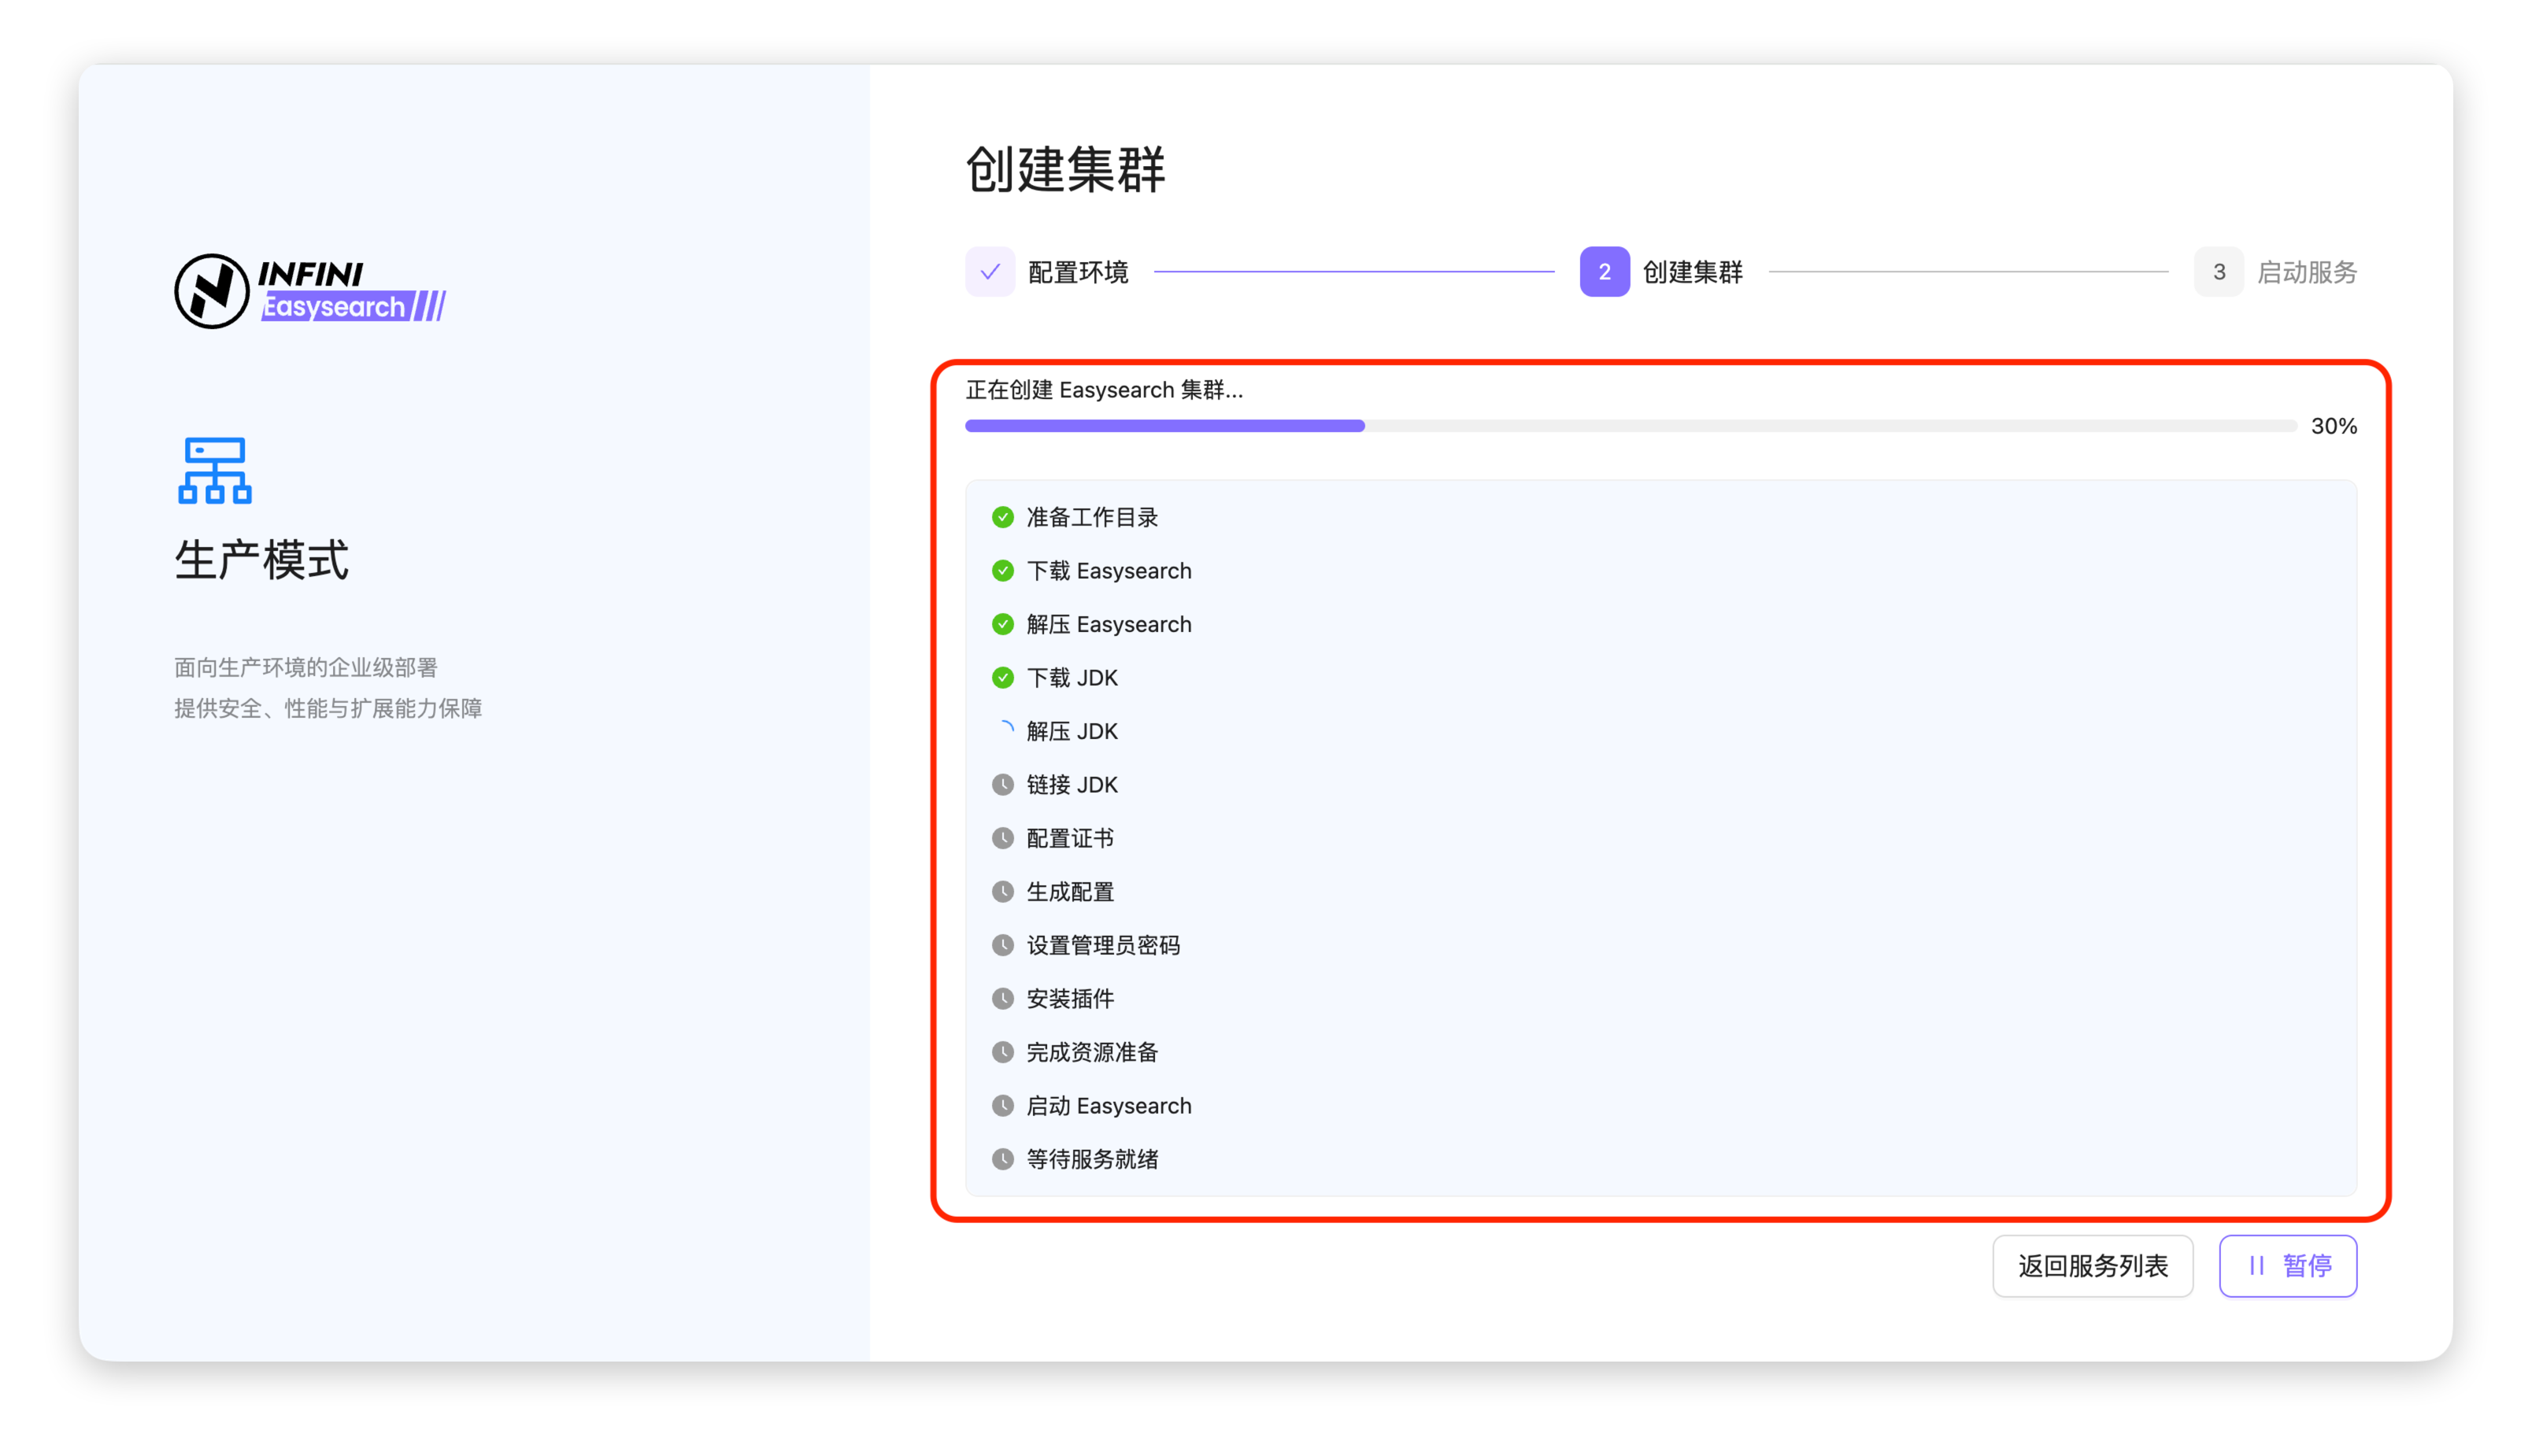Click green check beside 解压 Easysearch
The height and width of the screenshot is (1456, 2532).
coord(1002,624)
